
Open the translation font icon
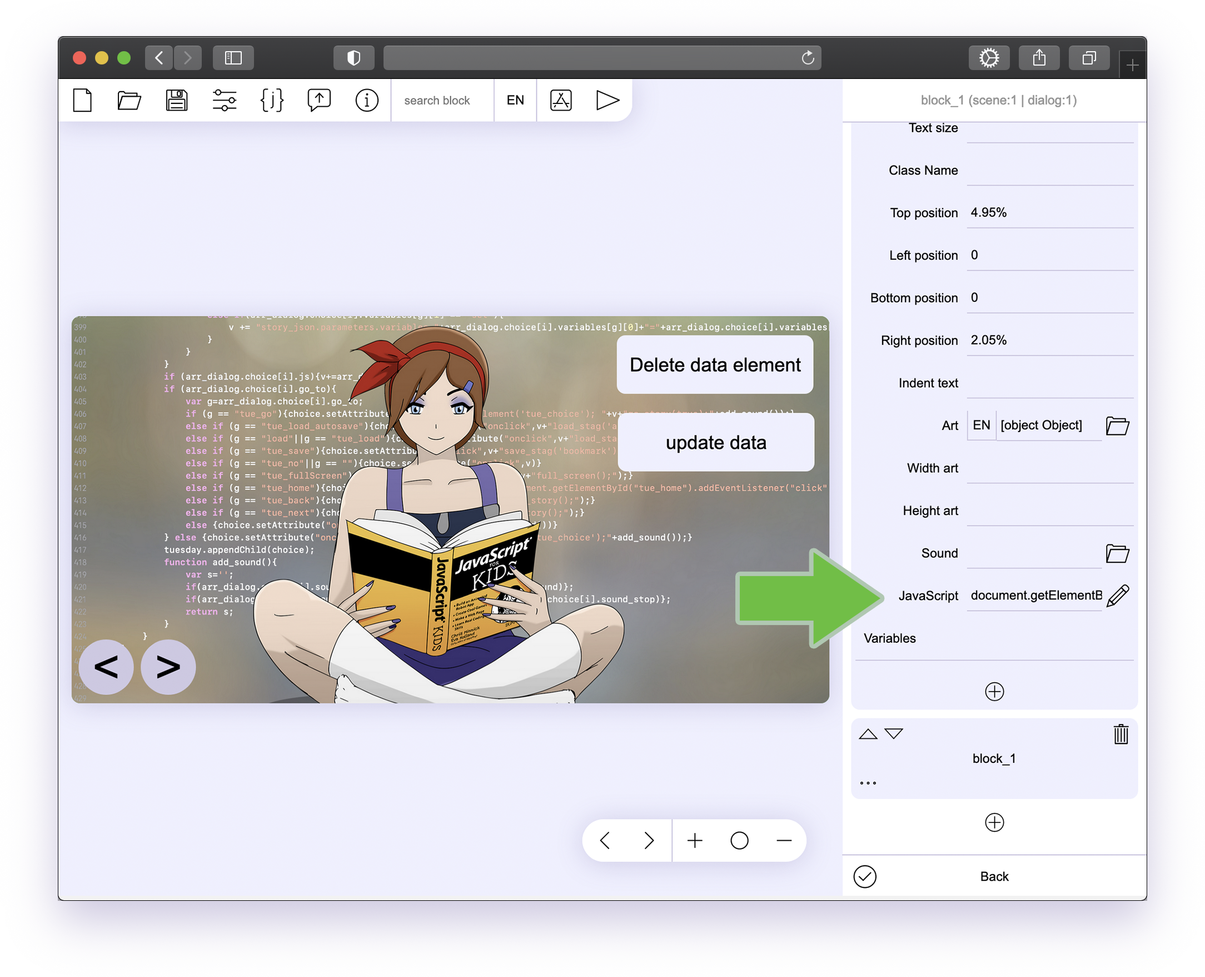(x=561, y=101)
